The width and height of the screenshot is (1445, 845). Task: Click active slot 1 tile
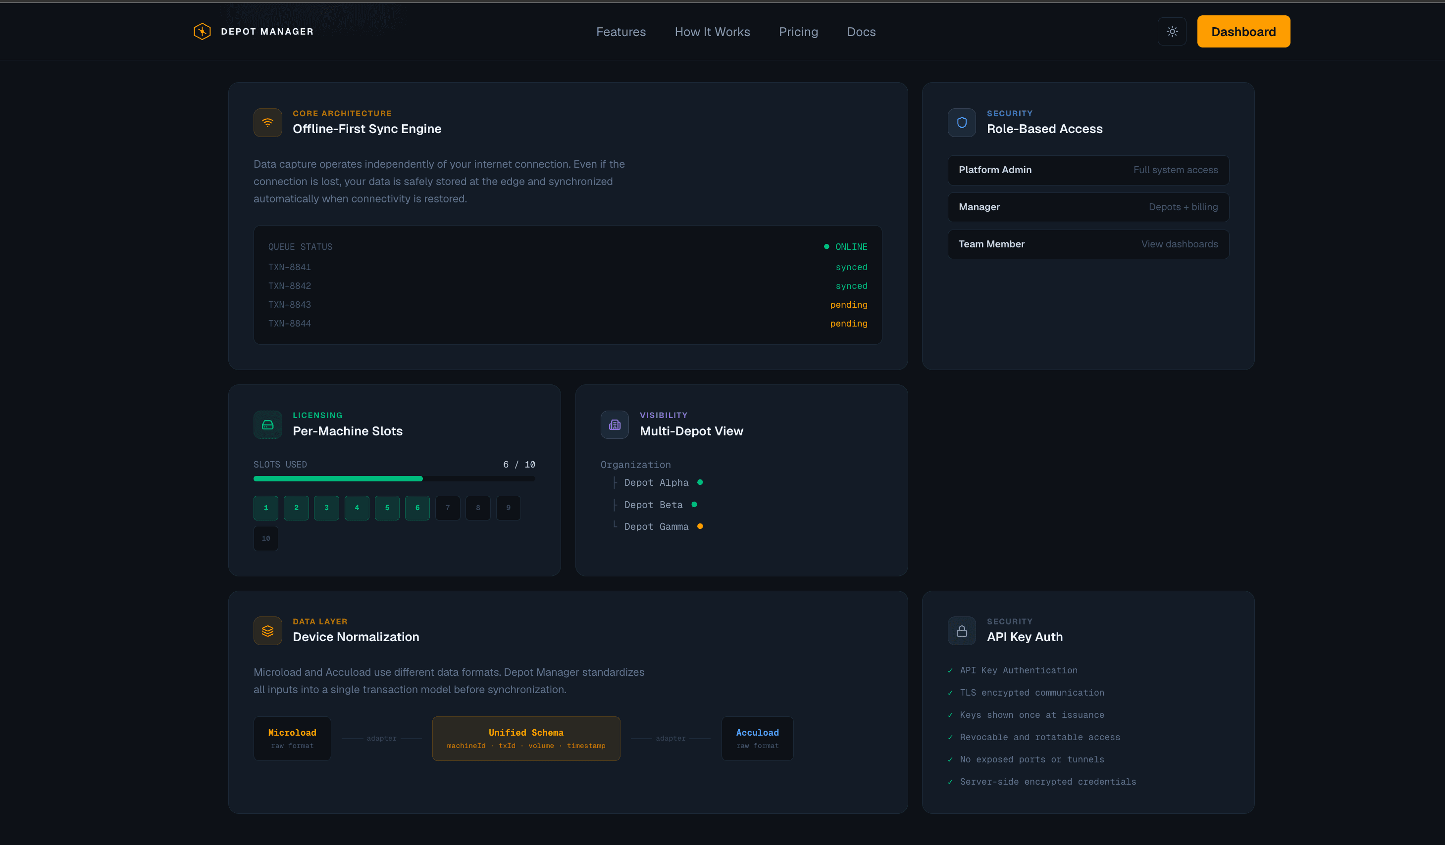pos(265,508)
